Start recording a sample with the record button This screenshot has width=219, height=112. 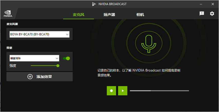(x=111, y=91)
